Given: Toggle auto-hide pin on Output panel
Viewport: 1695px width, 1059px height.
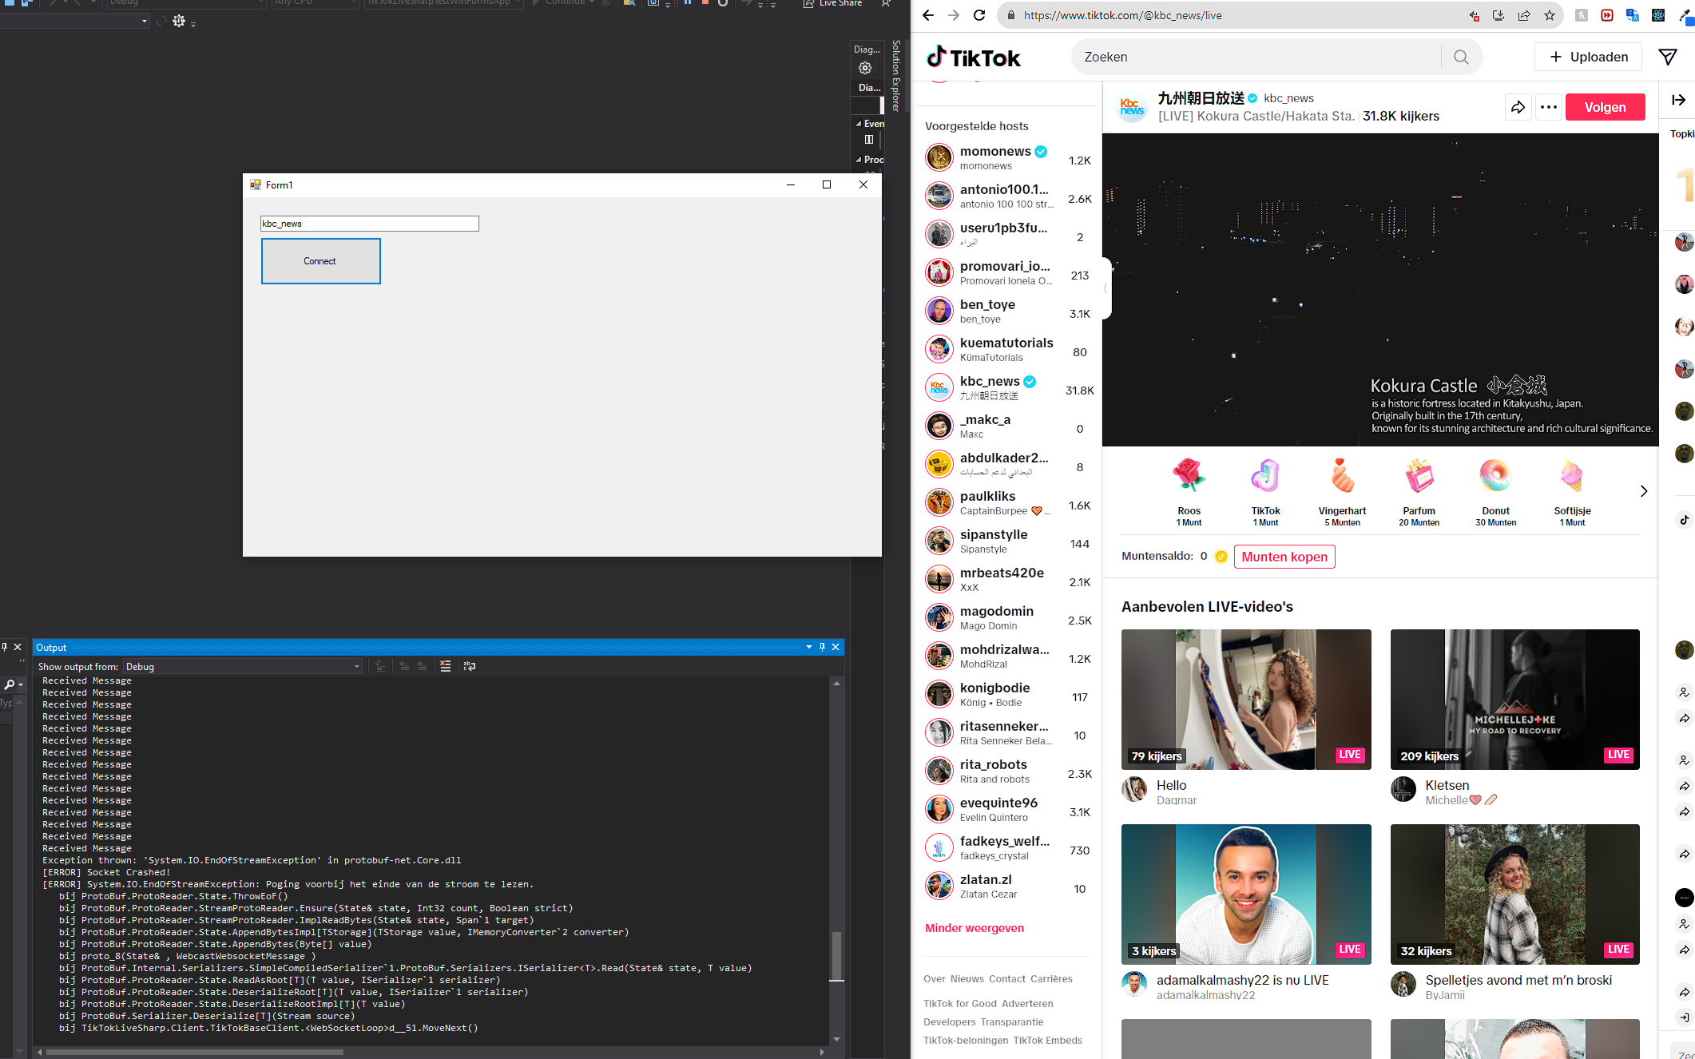Looking at the screenshot, I should click(822, 647).
